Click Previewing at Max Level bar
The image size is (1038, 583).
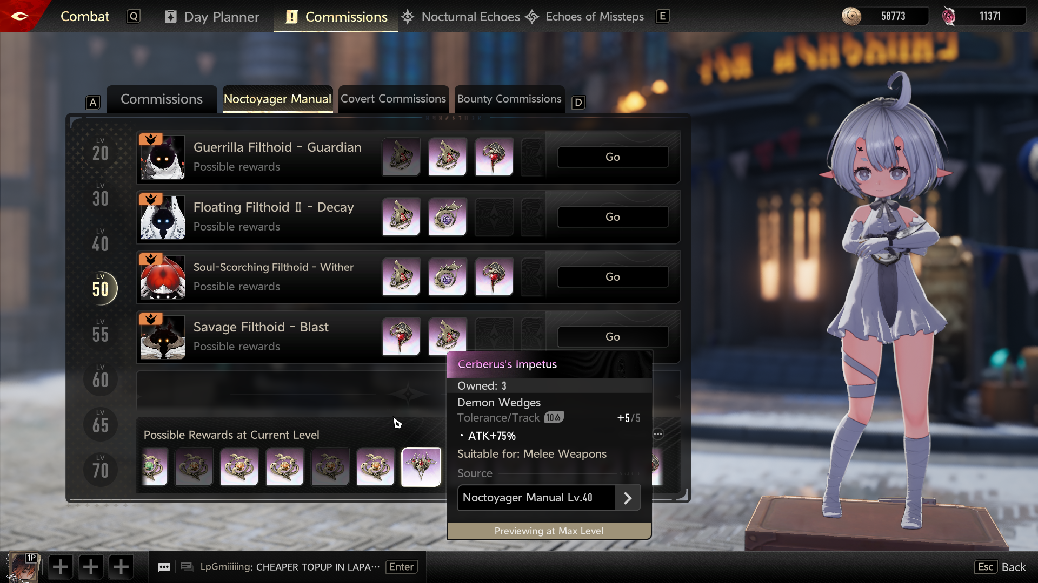(x=549, y=531)
